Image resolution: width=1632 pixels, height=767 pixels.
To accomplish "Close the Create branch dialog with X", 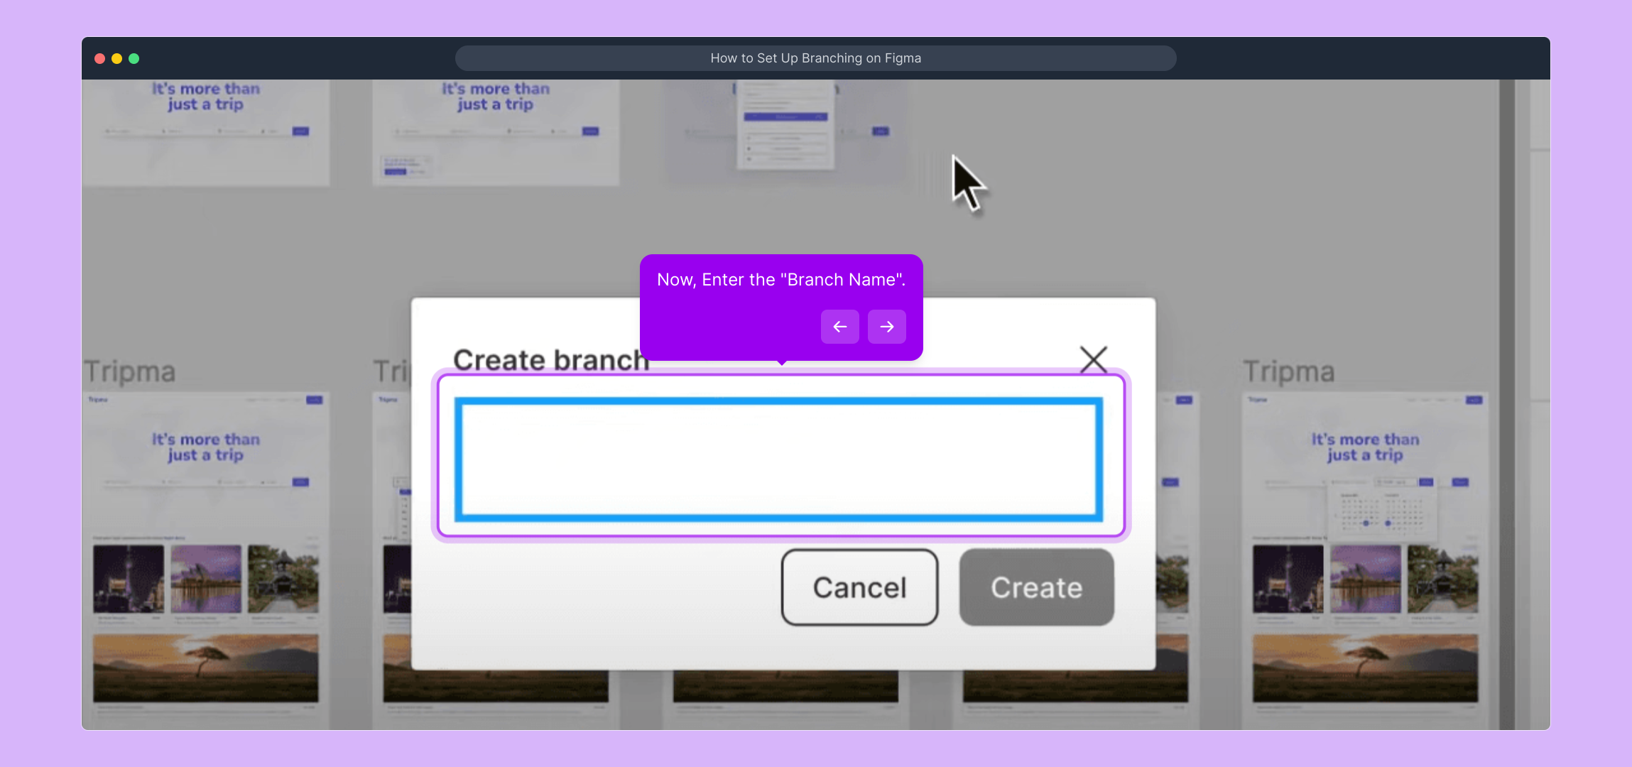I will click(1093, 359).
